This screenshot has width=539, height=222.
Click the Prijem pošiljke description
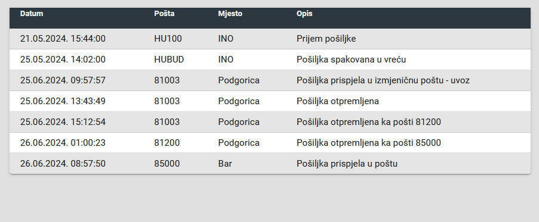pyautogui.click(x=327, y=39)
